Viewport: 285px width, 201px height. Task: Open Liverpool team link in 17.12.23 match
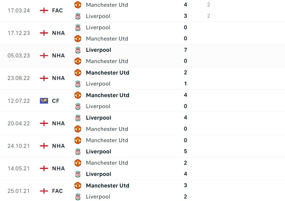point(98,27)
